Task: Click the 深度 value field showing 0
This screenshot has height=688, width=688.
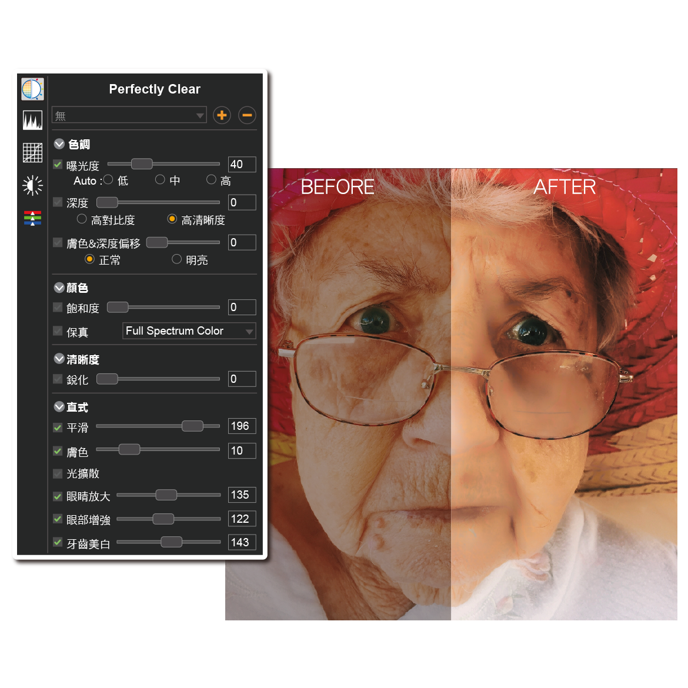Action: [242, 202]
